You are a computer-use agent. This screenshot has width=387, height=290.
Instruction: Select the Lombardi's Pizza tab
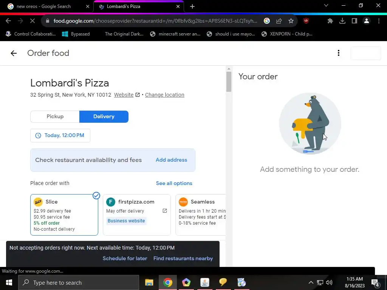[x=139, y=6]
